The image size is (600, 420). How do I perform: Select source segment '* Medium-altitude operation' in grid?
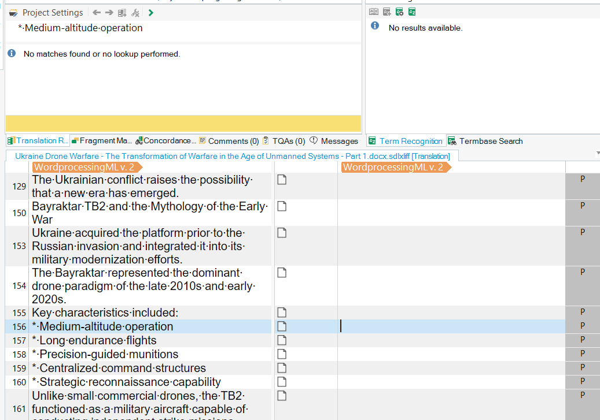pos(103,326)
